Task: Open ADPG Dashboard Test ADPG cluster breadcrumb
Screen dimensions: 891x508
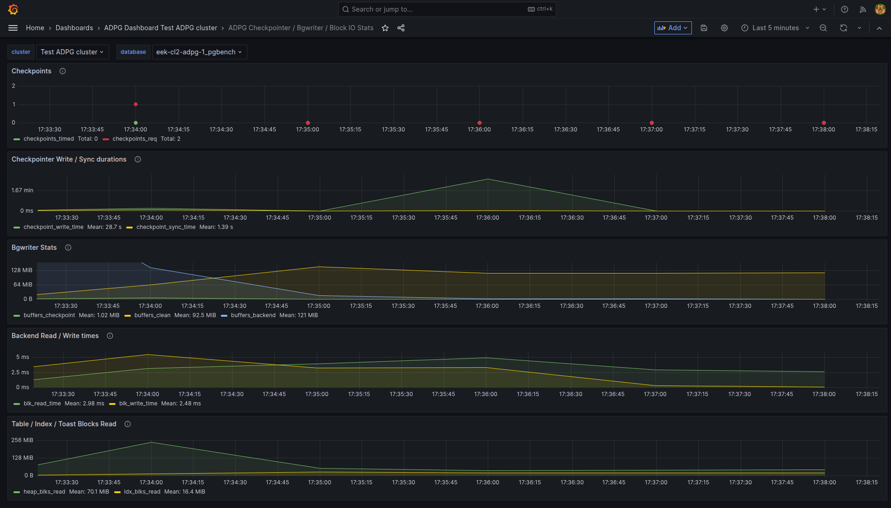Action: 161,28
